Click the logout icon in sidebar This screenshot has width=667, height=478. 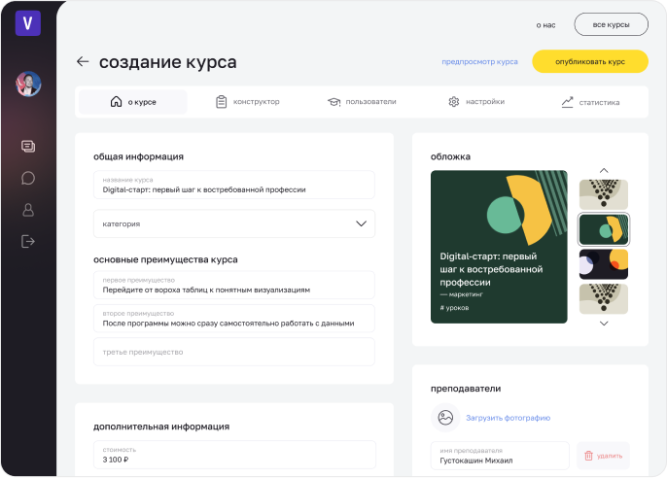[28, 241]
